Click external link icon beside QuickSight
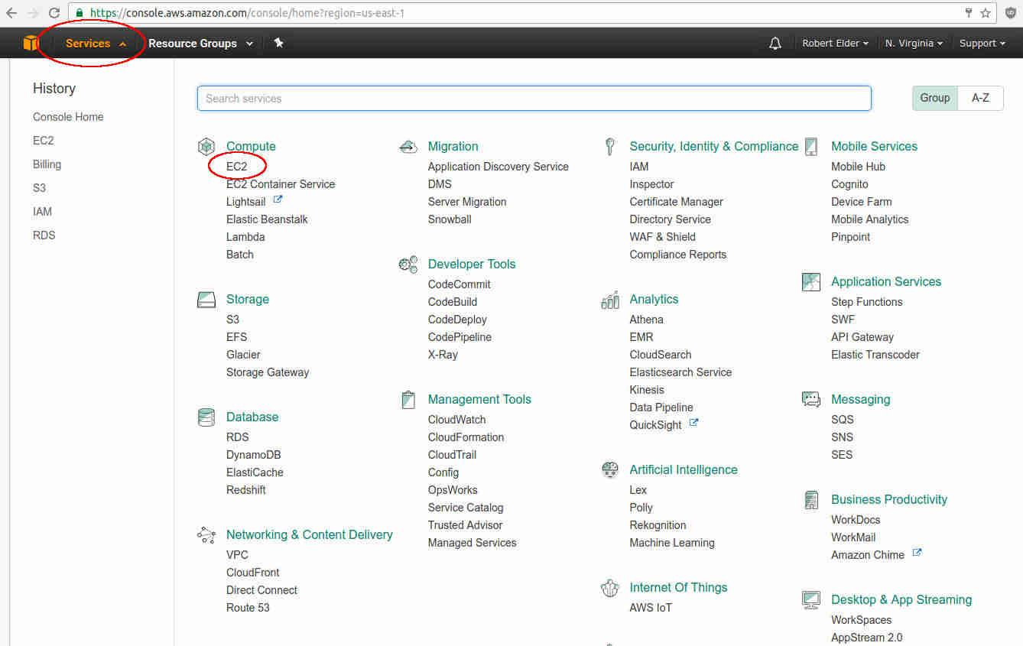 click(x=693, y=423)
